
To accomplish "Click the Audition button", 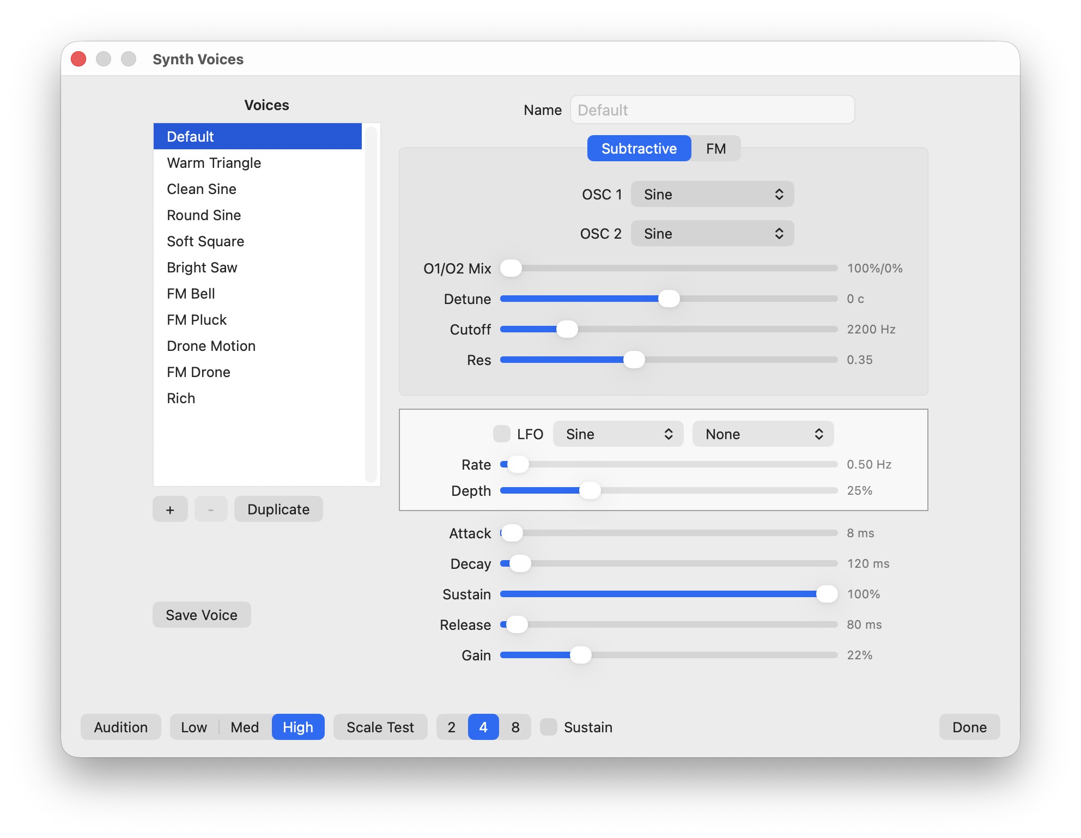I will pos(121,727).
